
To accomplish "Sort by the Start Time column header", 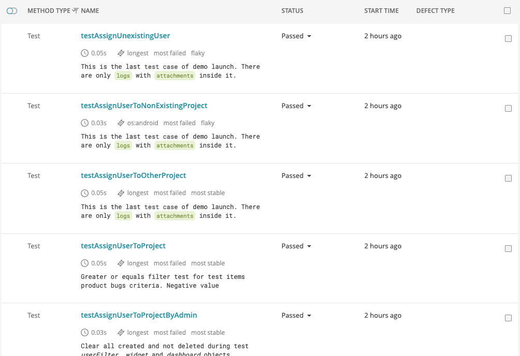I will coord(381,10).
